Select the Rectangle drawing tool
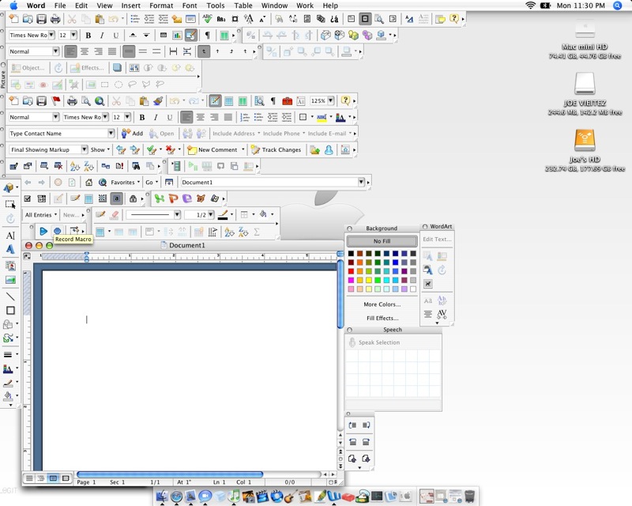Screen dimensions: 632x506 coord(10,310)
